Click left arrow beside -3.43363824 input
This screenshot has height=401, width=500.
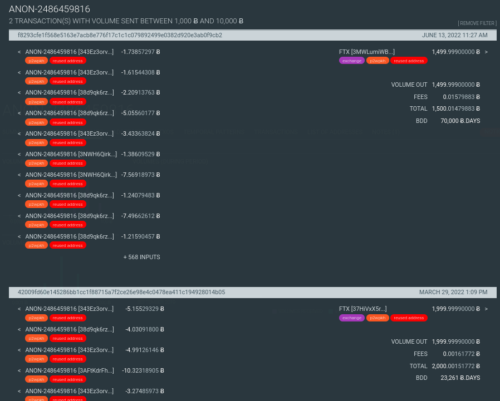tap(19, 134)
